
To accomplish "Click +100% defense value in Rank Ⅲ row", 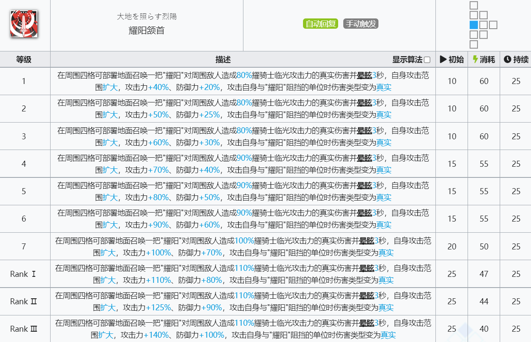I will pos(212,335).
